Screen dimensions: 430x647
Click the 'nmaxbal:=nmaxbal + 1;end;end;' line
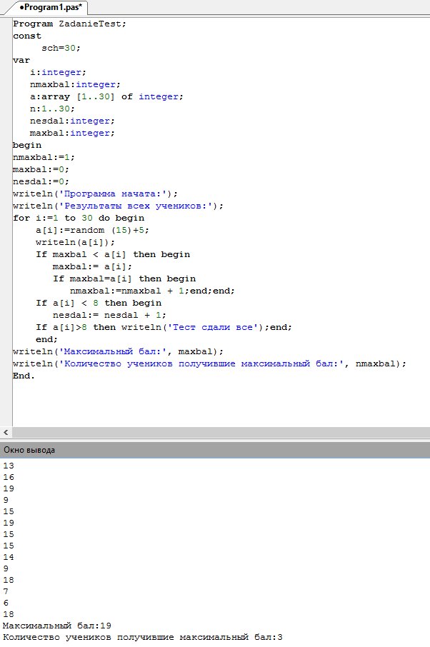point(152,291)
